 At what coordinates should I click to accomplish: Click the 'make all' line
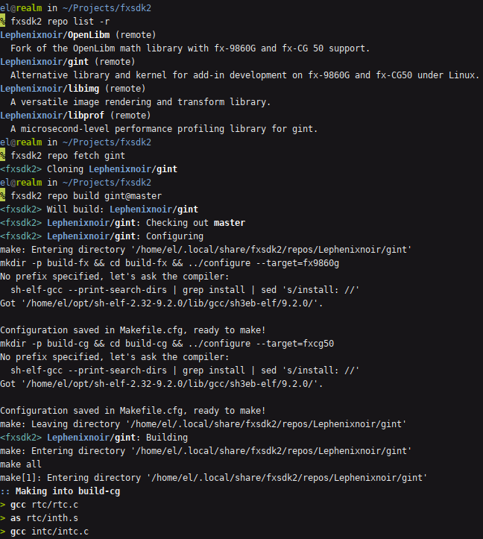[x=21, y=464]
